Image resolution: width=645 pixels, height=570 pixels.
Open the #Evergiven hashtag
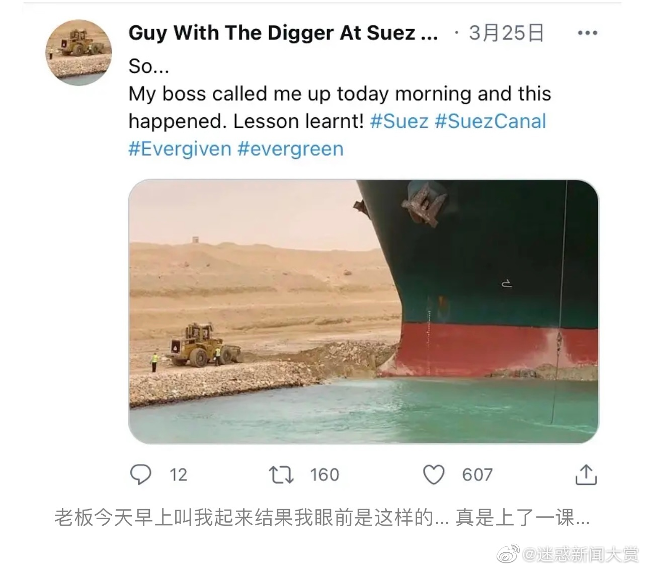point(180,149)
